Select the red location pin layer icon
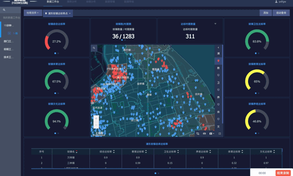Image resolution: width=293 pixels, height=176 pixels. (x=218, y=61)
